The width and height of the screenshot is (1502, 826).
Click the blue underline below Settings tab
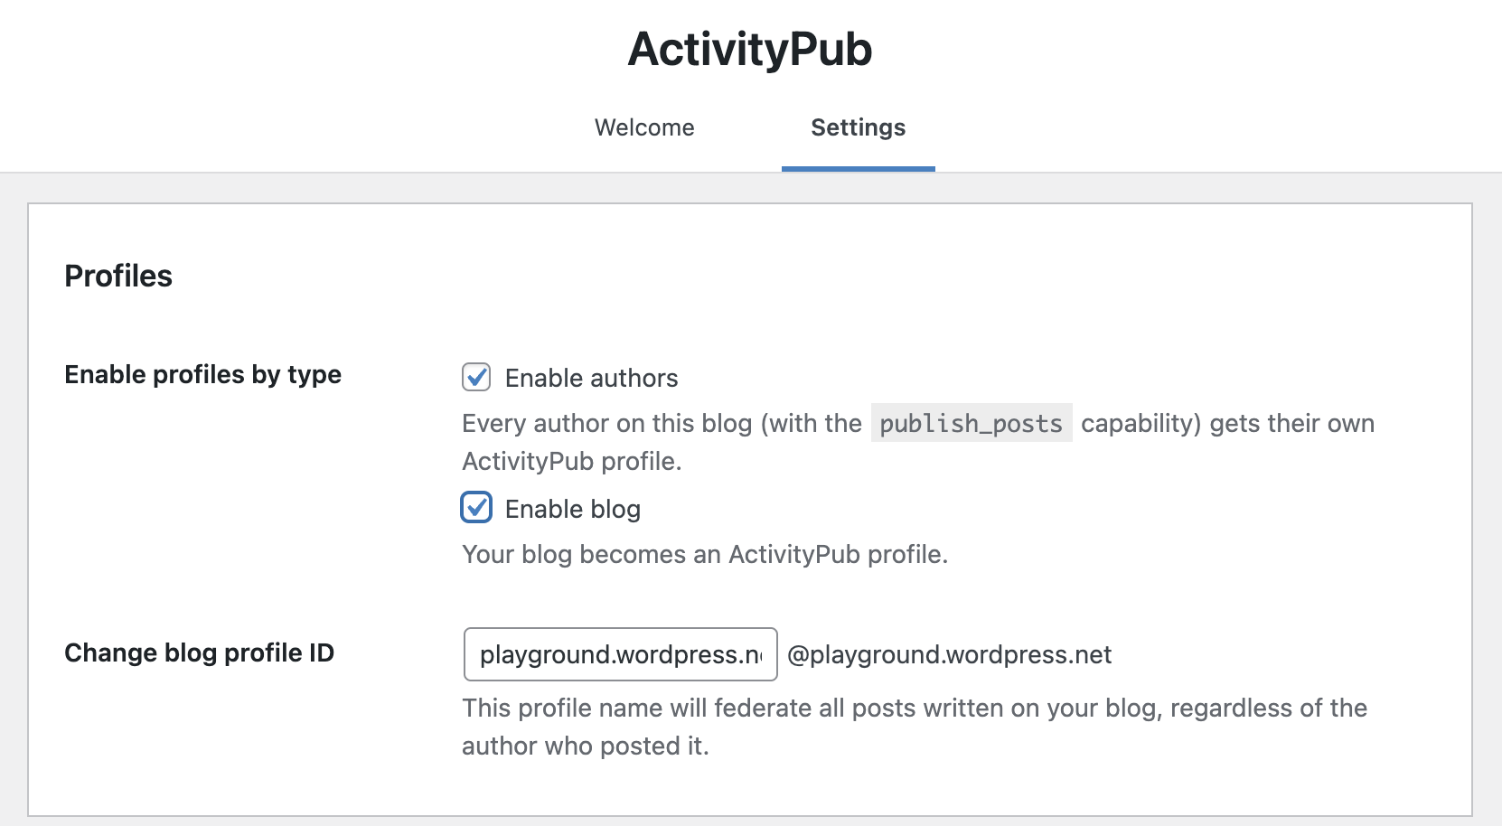[858, 168]
